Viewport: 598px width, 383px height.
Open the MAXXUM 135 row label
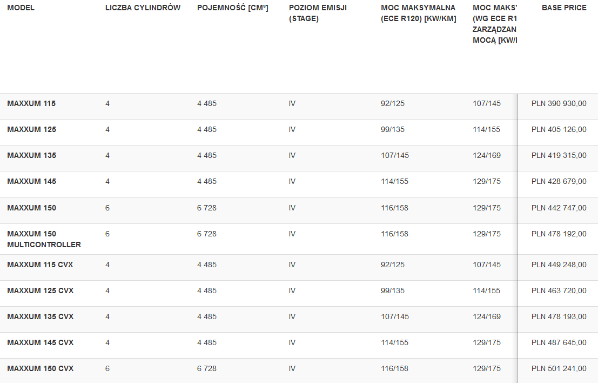click(31, 155)
